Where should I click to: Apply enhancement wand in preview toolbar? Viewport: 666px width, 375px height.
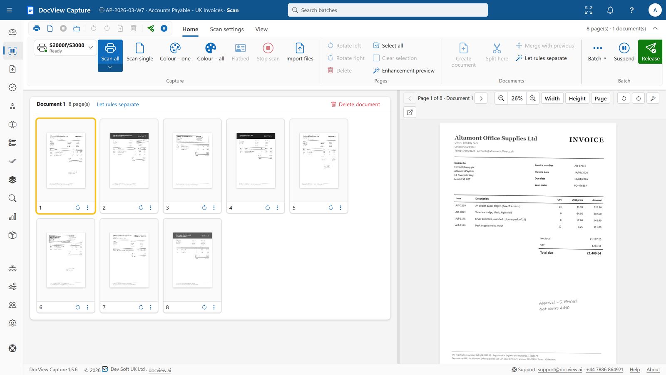(653, 98)
